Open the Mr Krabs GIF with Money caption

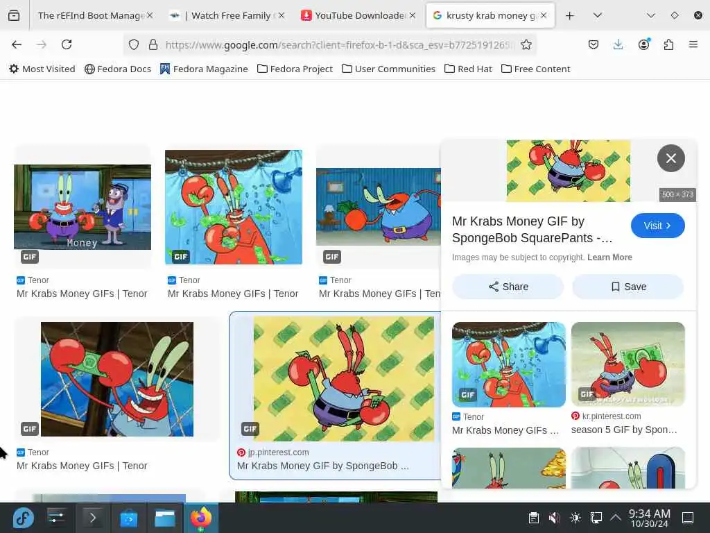[x=83, y=207]
